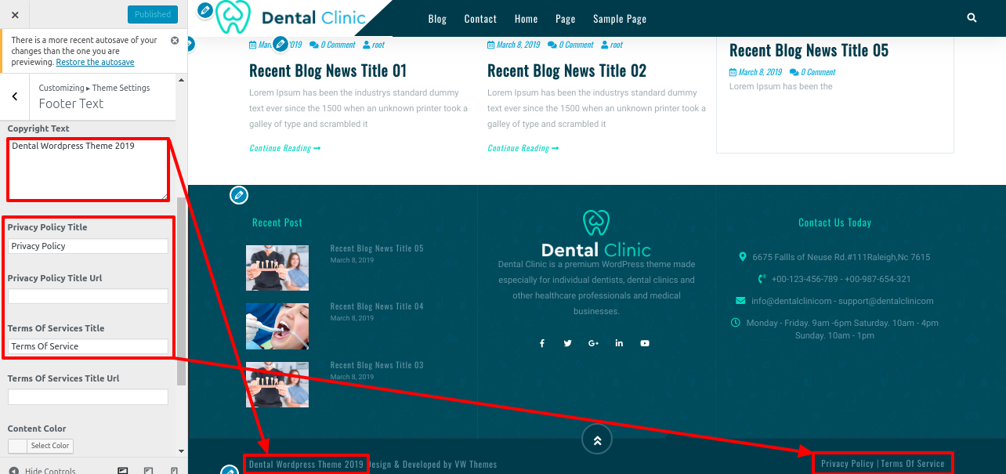
Task: Open the search icon in the header
Action: coord(972,18)
